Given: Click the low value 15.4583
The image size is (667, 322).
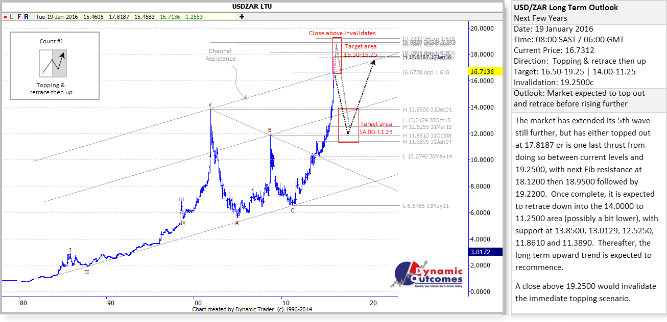Looking at the screenshot, I should [x=145, y=17].
